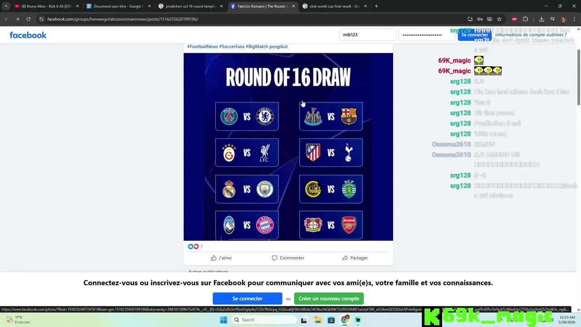Bookmark this page with the star icon

[x=499, y=19]
